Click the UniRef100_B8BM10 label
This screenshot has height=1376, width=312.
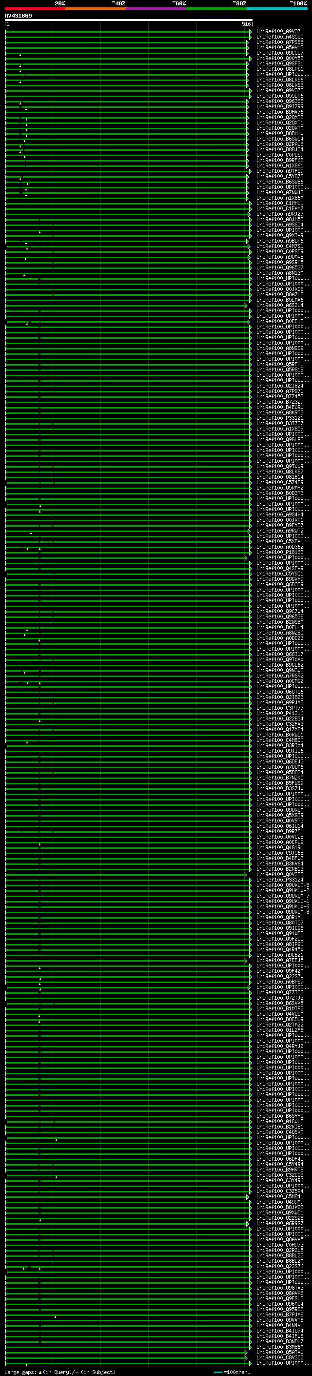280,134
